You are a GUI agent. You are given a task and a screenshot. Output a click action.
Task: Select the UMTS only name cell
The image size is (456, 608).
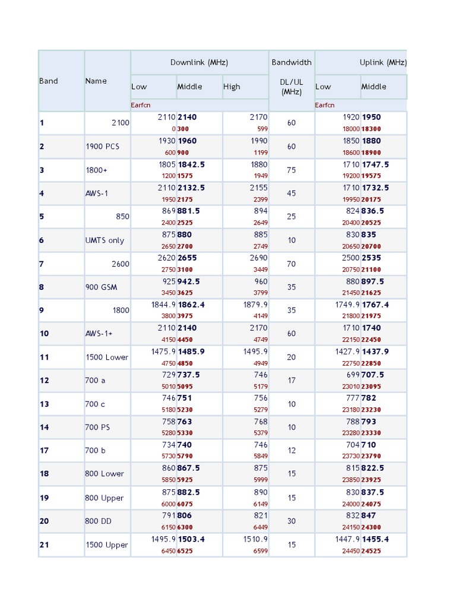coord(104,240)
